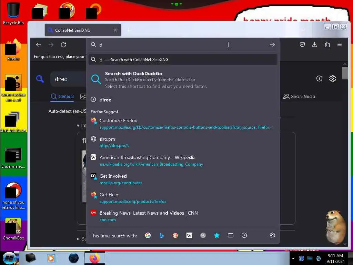Click Firefox button on taskbar
The height and width of the screenshot is (265, 353).
pos(94,258)
